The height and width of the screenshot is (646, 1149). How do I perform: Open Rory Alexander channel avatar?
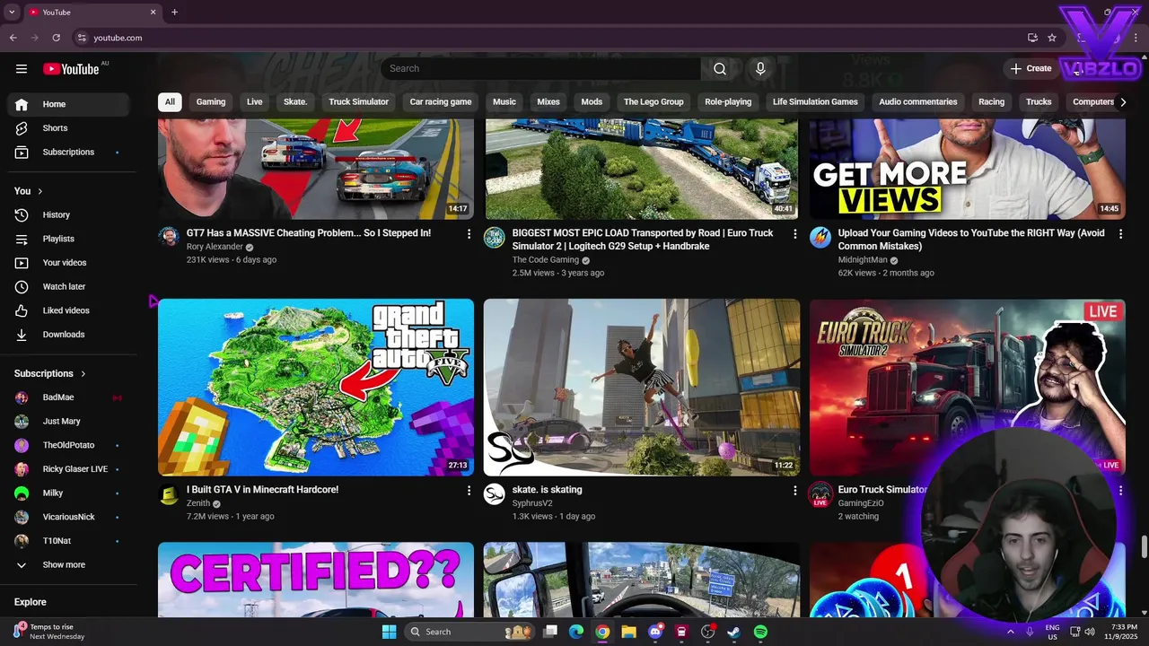tap(169, 237)
